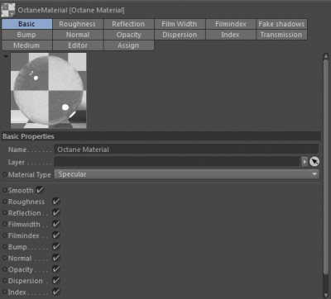Untick the Filmwidth checkbox
The image size is (331, 299).
pos(56,224)
